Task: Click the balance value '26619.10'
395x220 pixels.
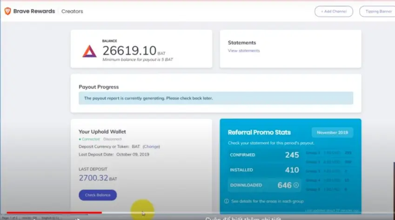Action: 129,51
